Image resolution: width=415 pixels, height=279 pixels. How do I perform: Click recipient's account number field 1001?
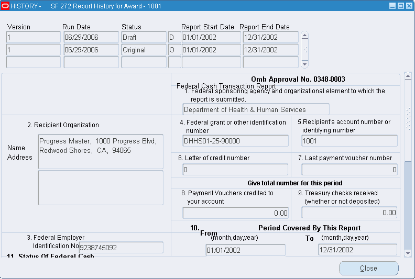click(x=350, y=141)
